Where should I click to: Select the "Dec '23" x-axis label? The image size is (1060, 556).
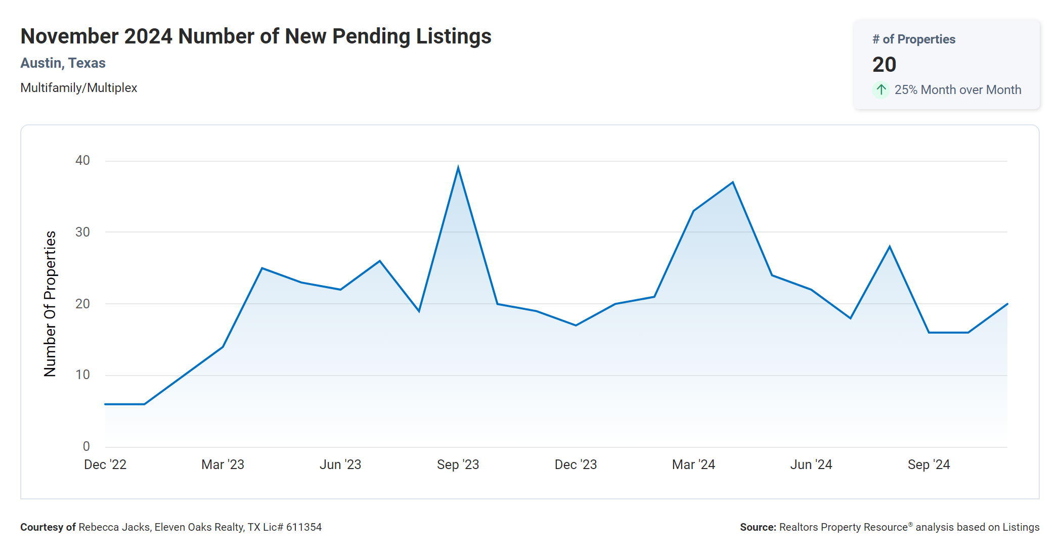(576, 465)
